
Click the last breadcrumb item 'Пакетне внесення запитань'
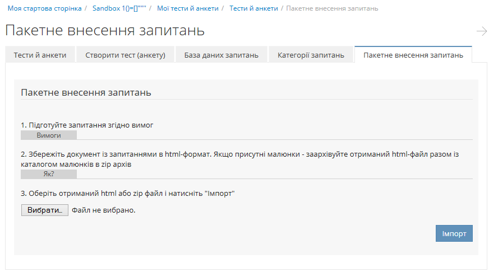pyautogui.click(x=332, y=8)
